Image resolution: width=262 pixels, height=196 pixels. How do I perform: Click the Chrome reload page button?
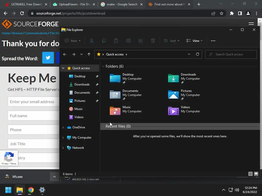click(22, 13)
